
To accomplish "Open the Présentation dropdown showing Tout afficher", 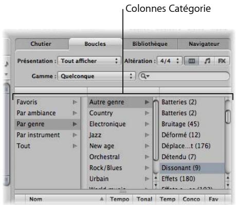I will (89, 61).
